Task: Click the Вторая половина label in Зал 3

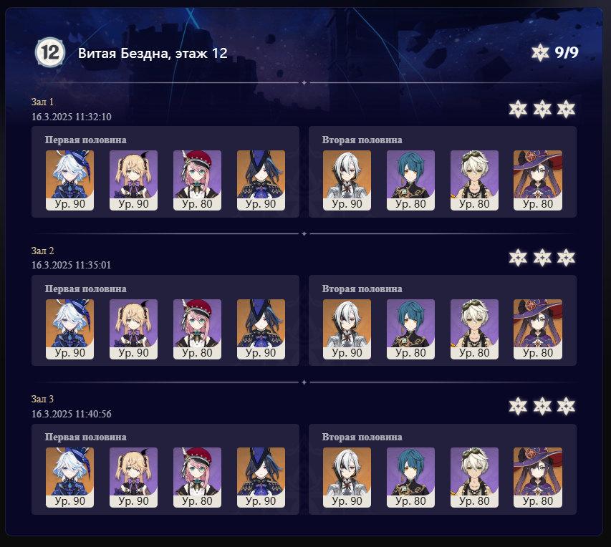Action: click(362, 437)
